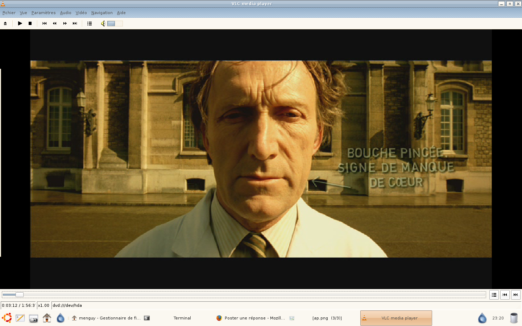Rewind using the slower/backward icon

[54, 24]
